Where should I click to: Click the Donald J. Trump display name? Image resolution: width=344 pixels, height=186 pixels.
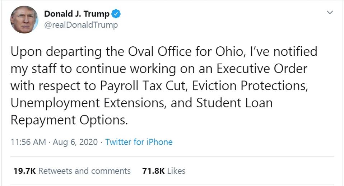tap(76, 14)
